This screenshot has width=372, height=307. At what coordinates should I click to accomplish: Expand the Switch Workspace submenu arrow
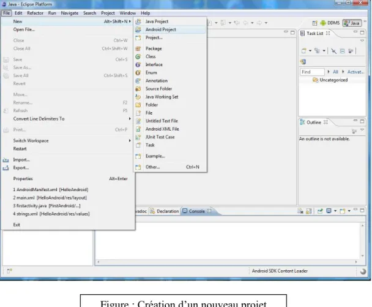pyautogui.click(x=130, y=141)
